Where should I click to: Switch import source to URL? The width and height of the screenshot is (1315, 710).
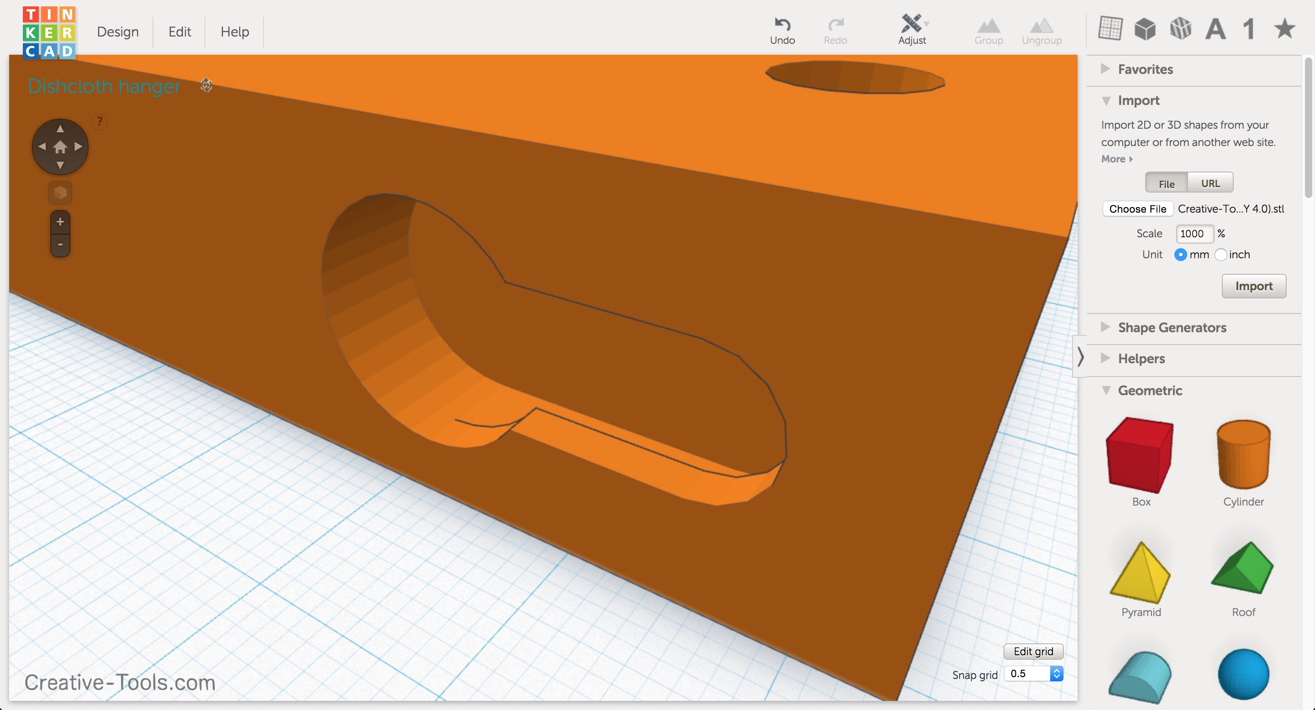coord(1210,183)
